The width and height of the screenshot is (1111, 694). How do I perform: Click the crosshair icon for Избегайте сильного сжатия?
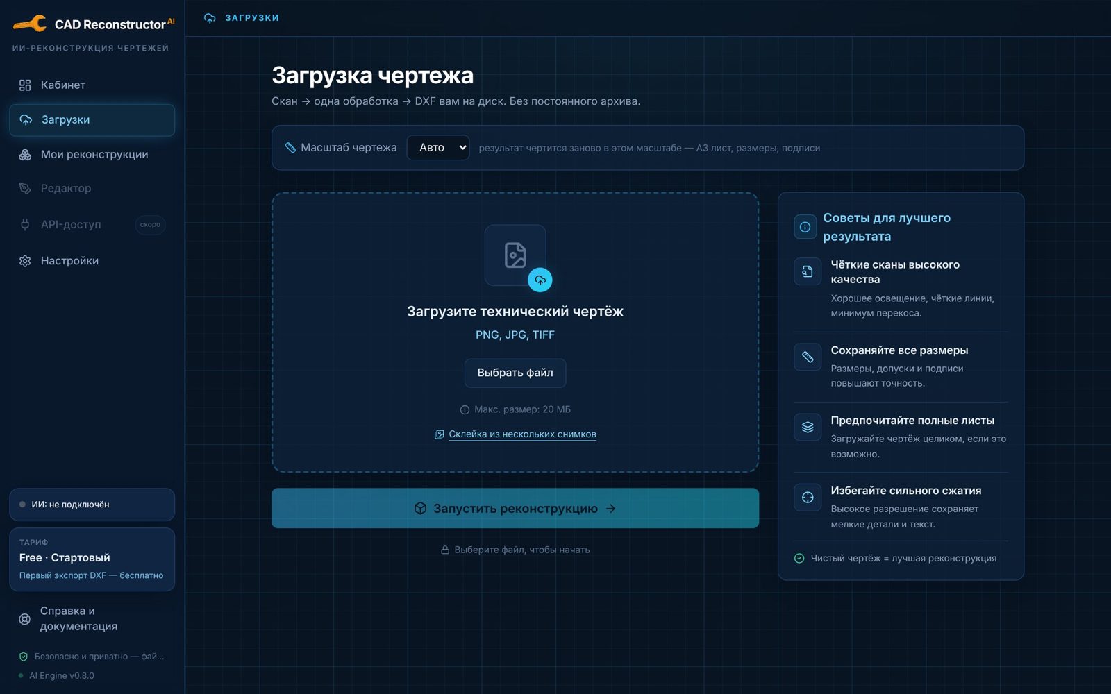(x=808, y=497)
